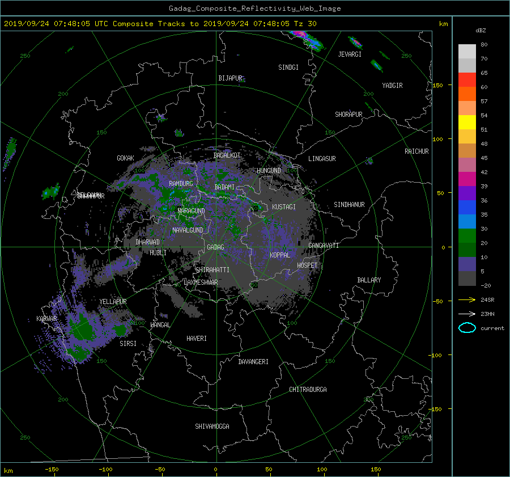Click the RAMDURG city label
The image size is (510, 477).
tap(181, 184)
